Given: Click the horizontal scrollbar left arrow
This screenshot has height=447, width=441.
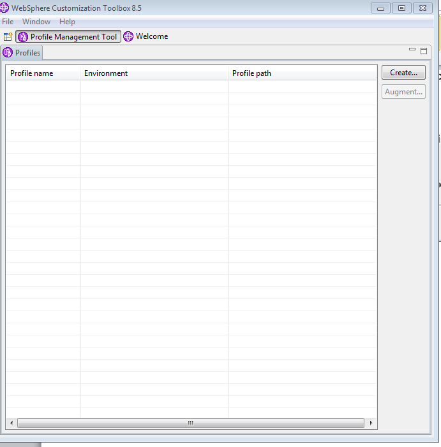Looking at the screenshot, I should [11, 423].
